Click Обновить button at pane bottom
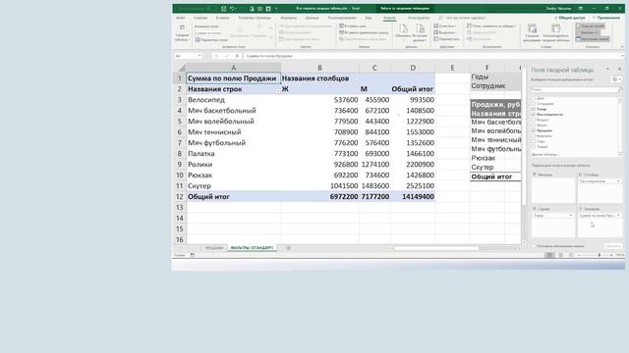 point(613,246)
